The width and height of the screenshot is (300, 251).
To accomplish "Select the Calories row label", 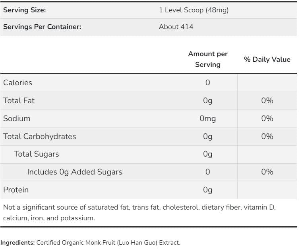I will pyautogui.click(x=18, y=83).
